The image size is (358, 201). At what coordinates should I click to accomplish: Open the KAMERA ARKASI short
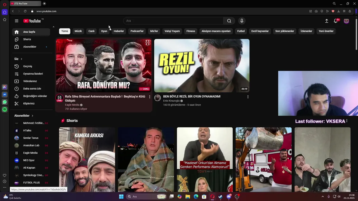pyautogui.click(x=87, y=160)
